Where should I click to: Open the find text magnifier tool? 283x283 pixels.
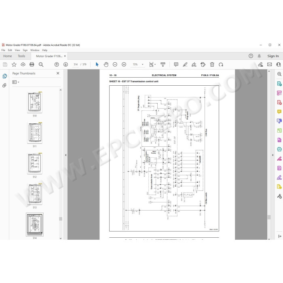pyautogui.click(x=41, y=64)
